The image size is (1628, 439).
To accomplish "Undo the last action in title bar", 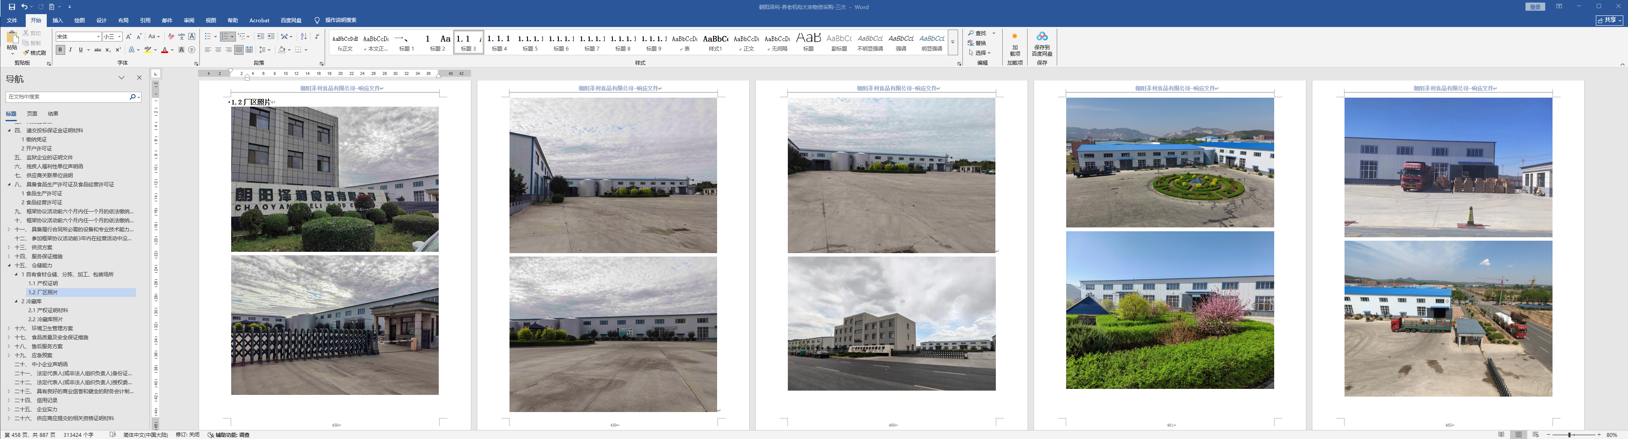I will coord(24,7).
